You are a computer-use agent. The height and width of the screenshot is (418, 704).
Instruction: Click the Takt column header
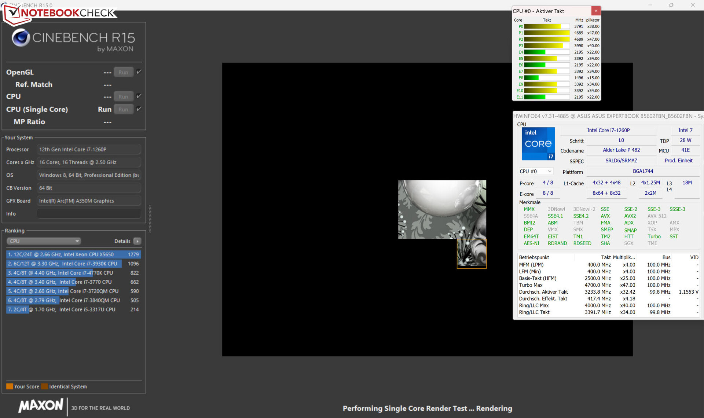(547, 20)
